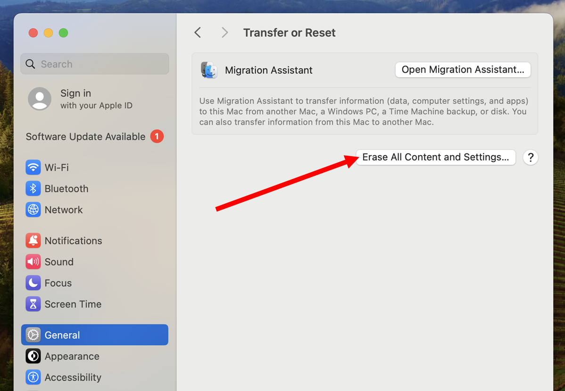Image resolution: width=565 pixels, height=391 pixels.
Task: Click the Migration Assistant description paragraph
Action: coord(364,111)
